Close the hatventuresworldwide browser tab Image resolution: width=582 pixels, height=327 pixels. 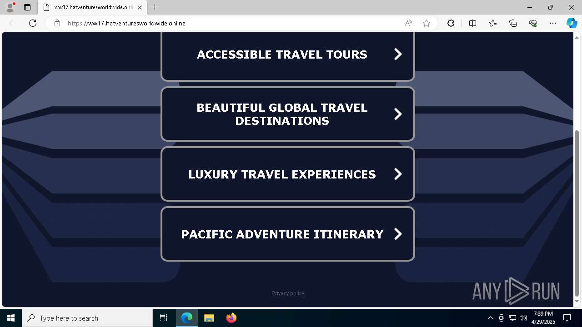pos(140,7)
